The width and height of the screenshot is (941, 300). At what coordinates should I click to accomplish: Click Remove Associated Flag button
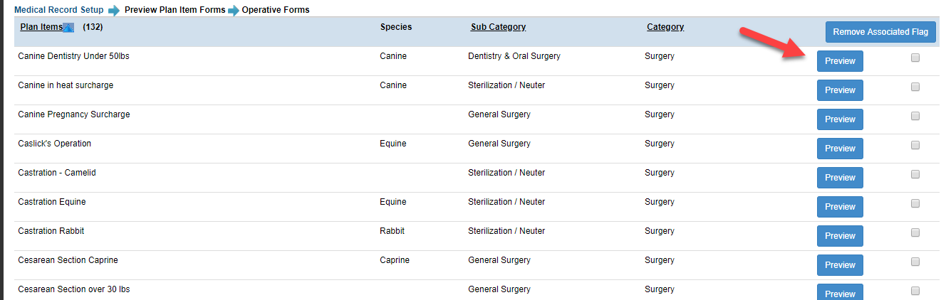[x=880, y=32]
